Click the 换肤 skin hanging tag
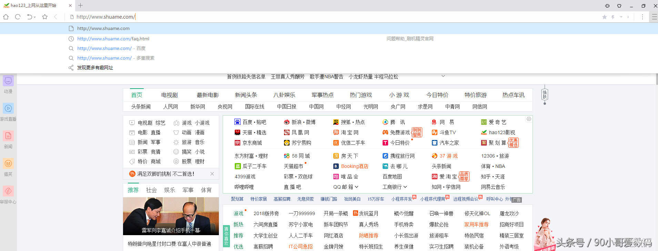 coord(545,94)
